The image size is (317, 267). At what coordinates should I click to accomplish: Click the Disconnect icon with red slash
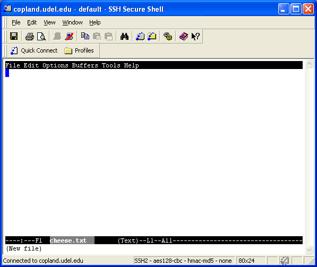[x=69, y=37]
